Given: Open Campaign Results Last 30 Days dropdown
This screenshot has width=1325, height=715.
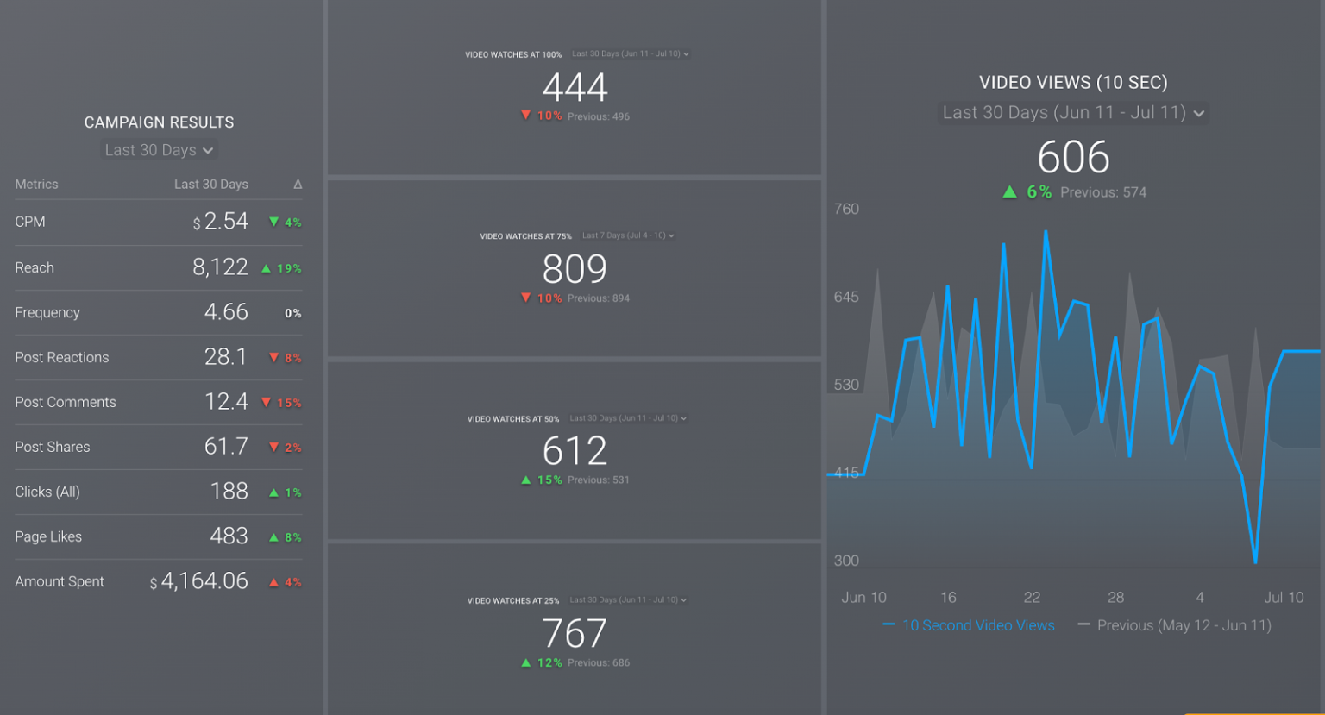Looking at the screenshot, I should tap(159, 150).
